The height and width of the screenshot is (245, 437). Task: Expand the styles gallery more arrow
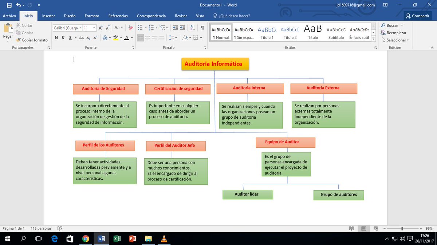tap(373, 39)
